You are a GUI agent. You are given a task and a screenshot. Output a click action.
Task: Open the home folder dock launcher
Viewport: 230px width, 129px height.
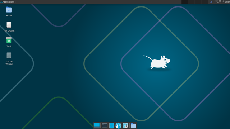click(133, 125)
